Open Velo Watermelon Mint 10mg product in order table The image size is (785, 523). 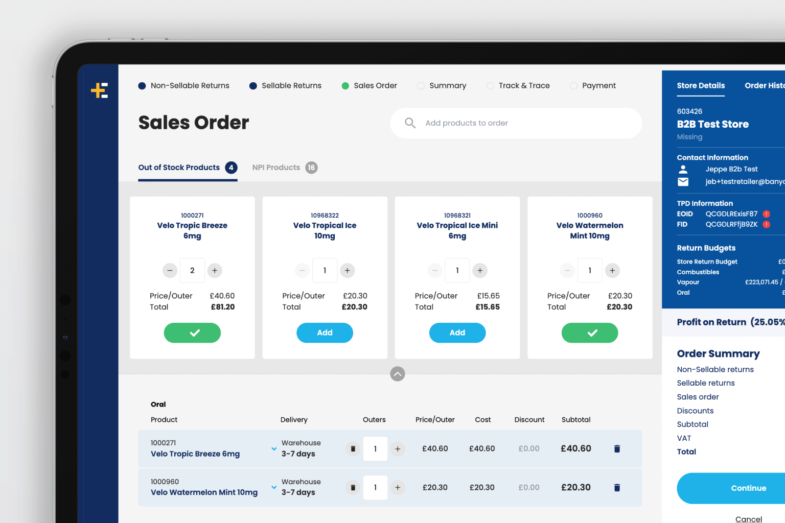click(x=204, y=492)
